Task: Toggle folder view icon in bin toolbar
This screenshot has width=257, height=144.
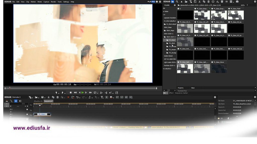Action: coord(173,2)
